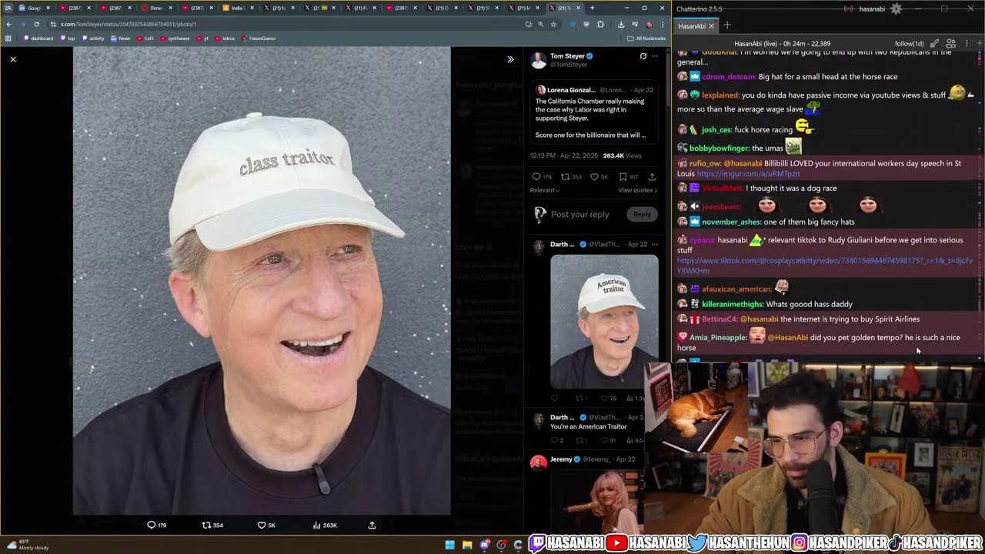Heart icon with 5K in the tweet panel
985x554 pixels.
point(594,177)
